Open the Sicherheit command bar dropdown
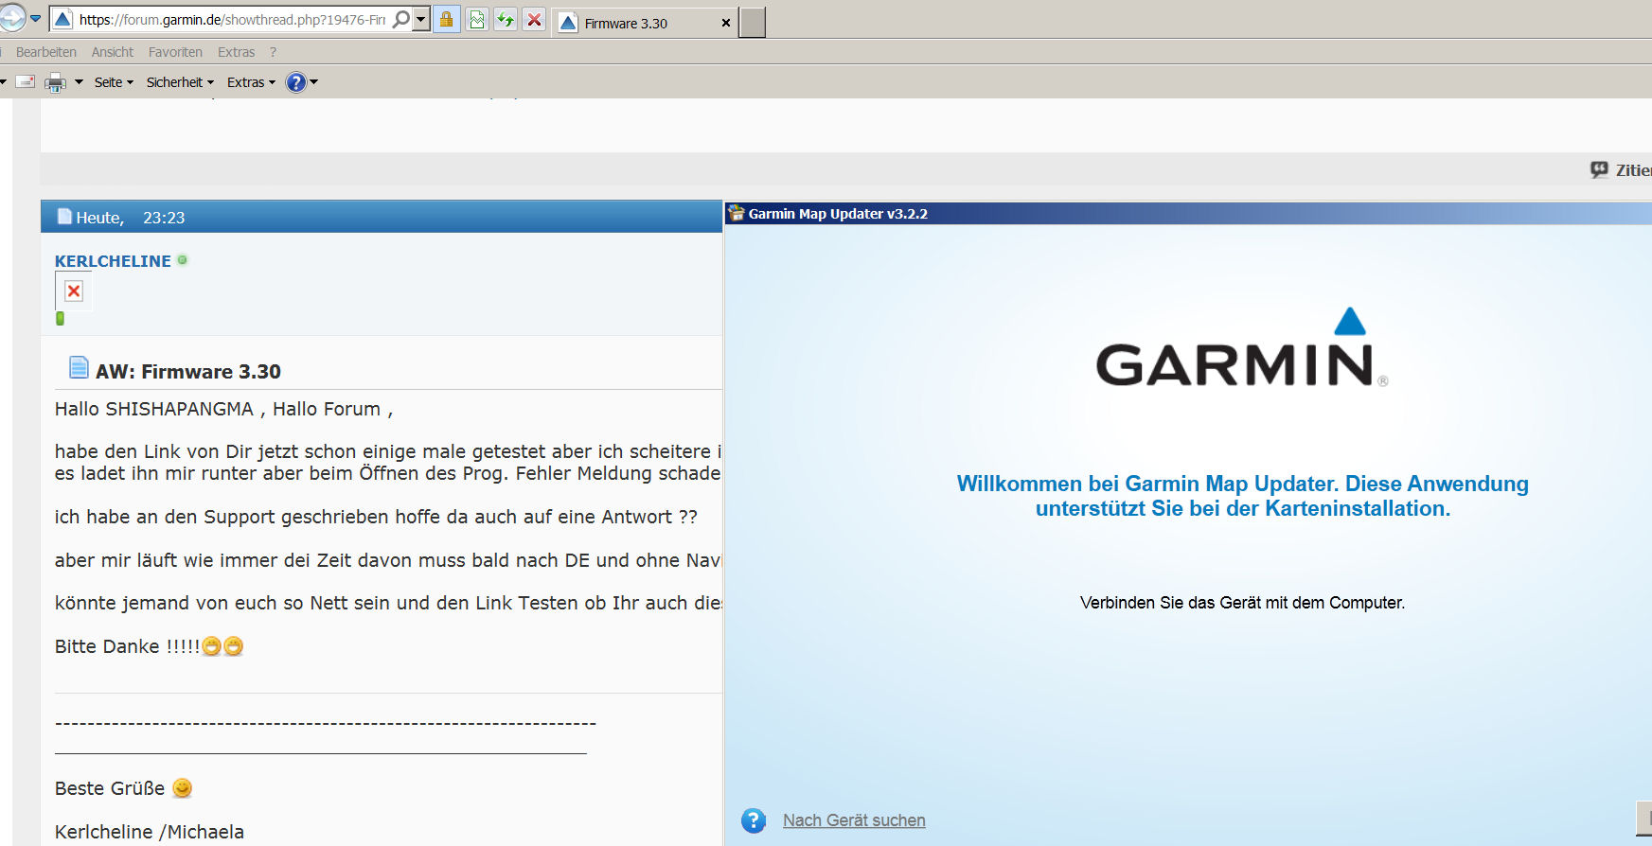The width and height of the screenshot is (1652, 846). pyautogui.click(x=180, y=82)
